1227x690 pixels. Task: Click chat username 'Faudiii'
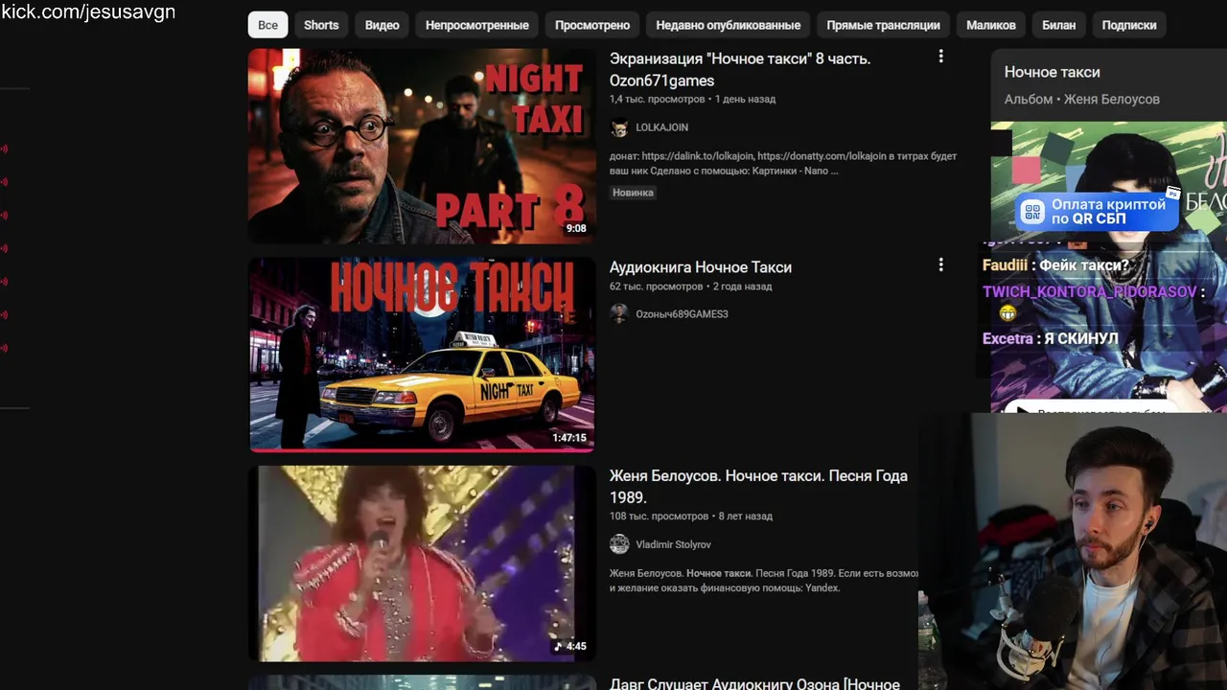tap(1004, 265)
